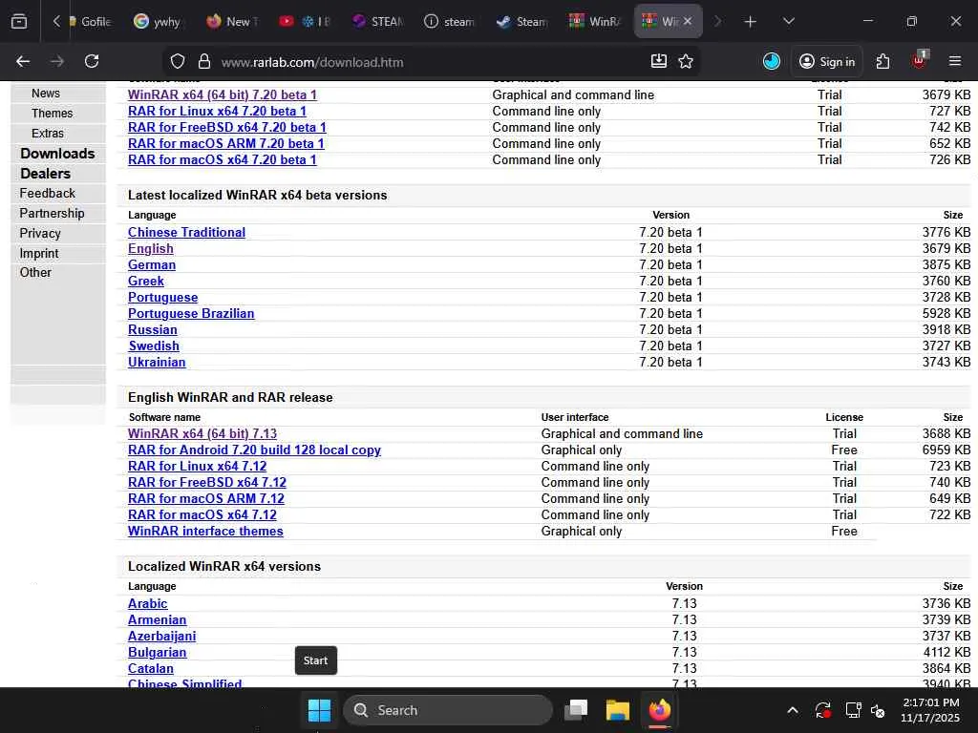The width and height of the screenshot is (978, 733).
Task: Open Dealers in the sidebar
Action: [45, 174]
